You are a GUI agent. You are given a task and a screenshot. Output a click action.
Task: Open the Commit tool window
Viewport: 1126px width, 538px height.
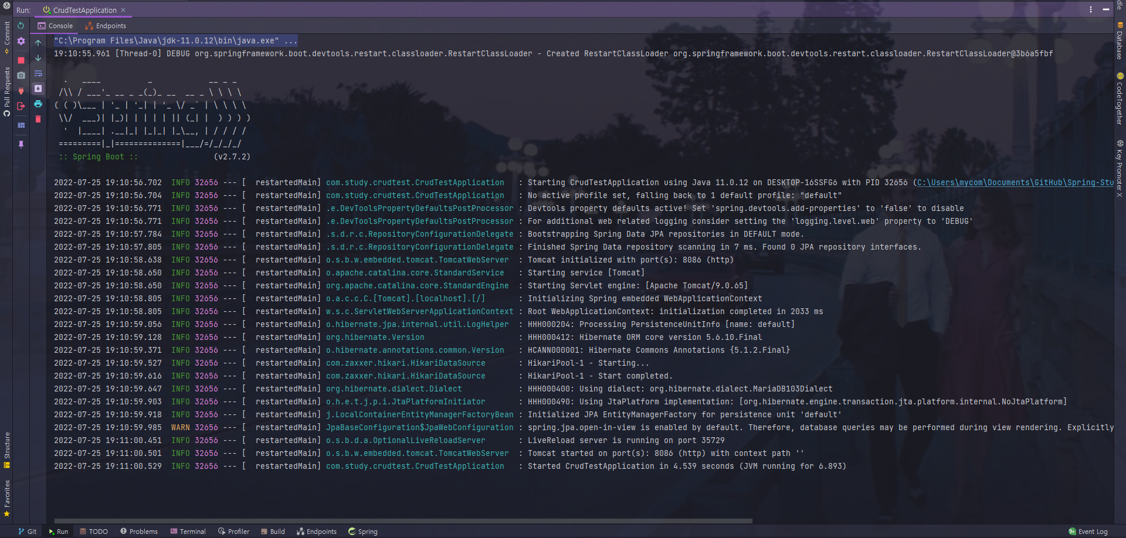pyautogui.click(x=6, y=38)
